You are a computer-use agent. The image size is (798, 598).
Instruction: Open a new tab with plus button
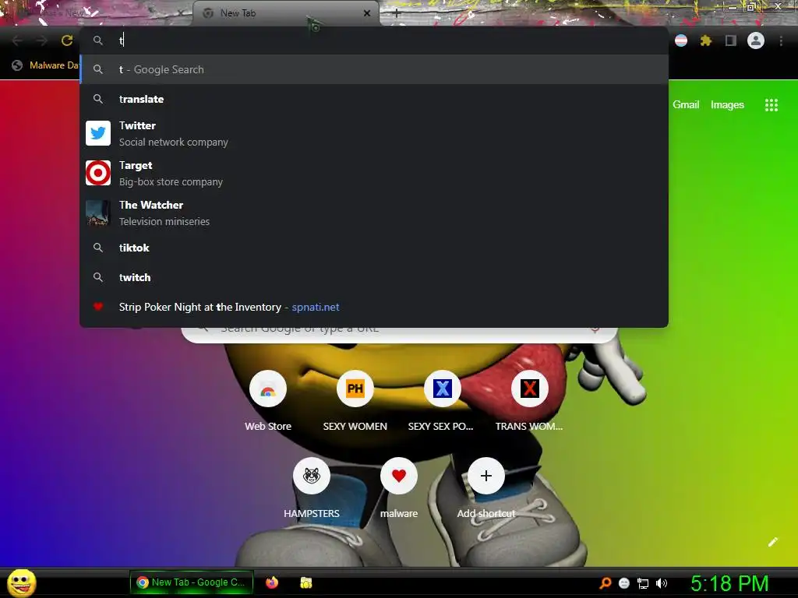click(x=397, y=13)
